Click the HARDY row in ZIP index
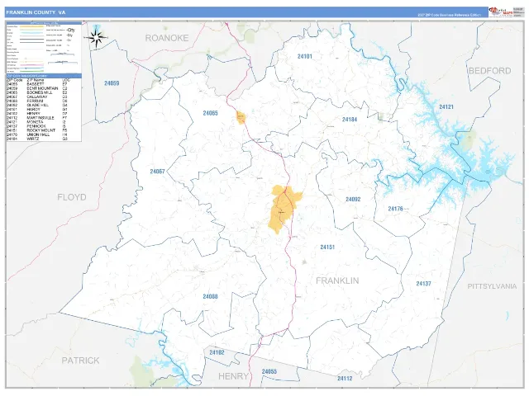Image resolution: width=529 pixels, height=396 pixels. coord(37,110)
